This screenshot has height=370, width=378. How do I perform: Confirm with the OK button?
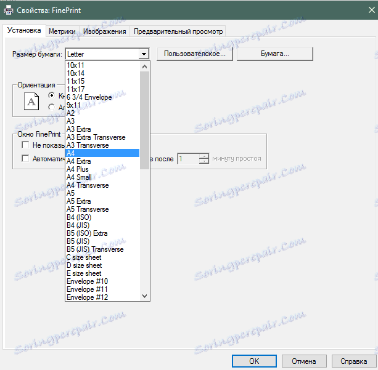[x=254, y=361]
